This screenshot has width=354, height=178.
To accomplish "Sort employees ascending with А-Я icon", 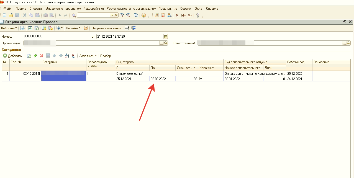I will (x=67, y=56).
